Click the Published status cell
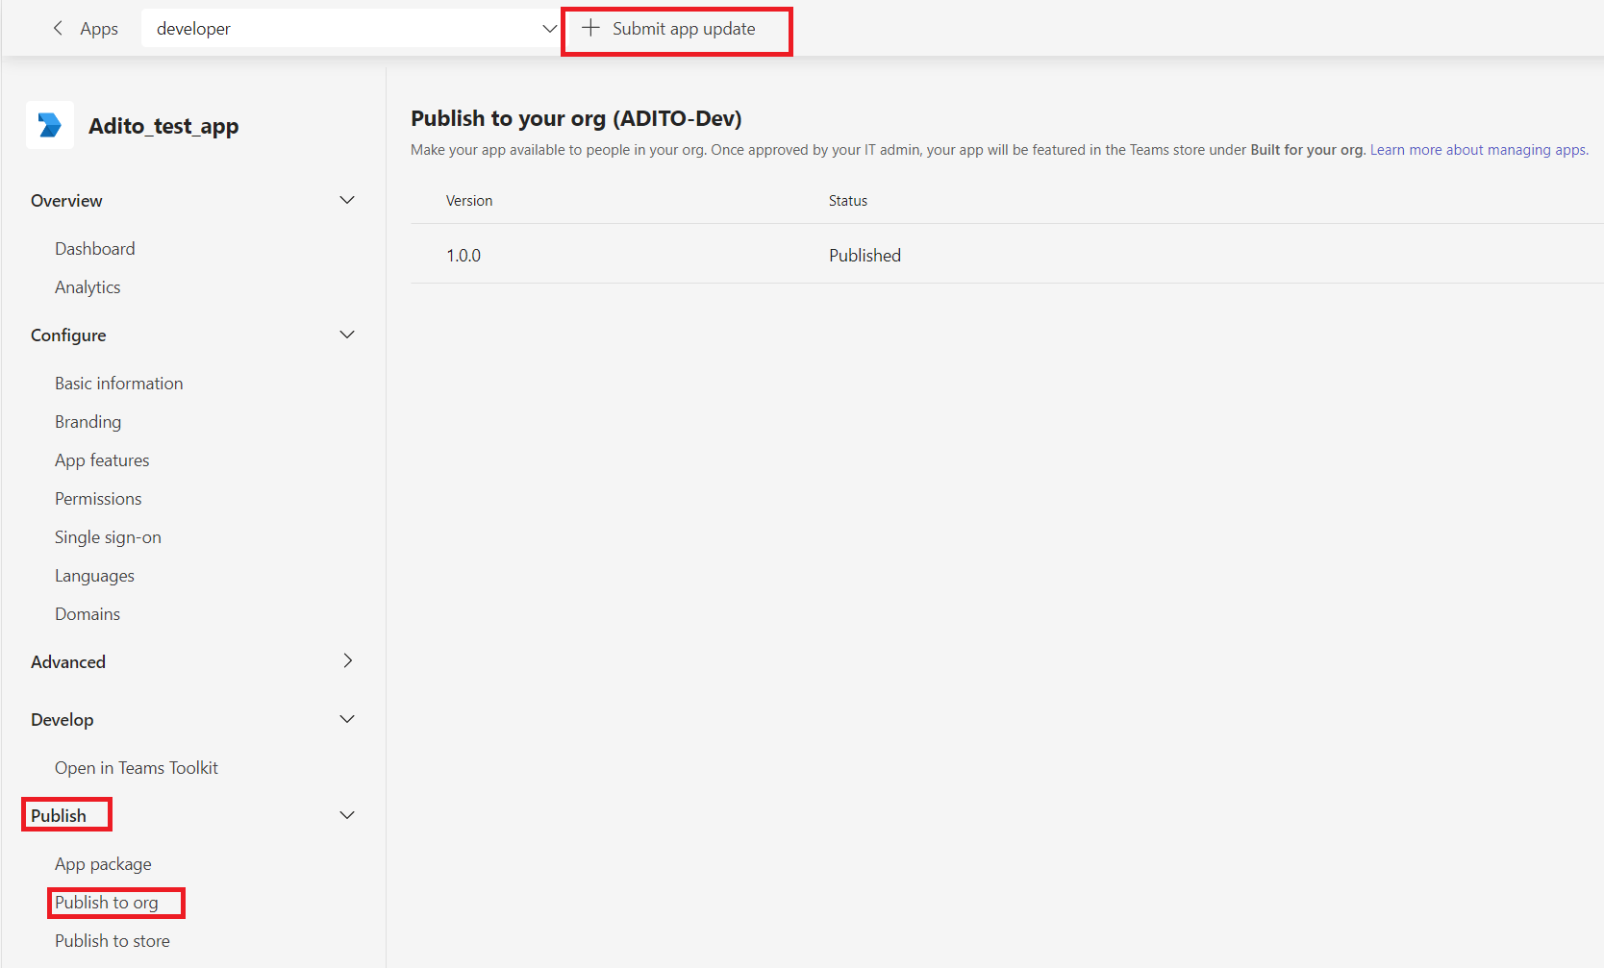The image size is (1604, 968). [865, 255]
